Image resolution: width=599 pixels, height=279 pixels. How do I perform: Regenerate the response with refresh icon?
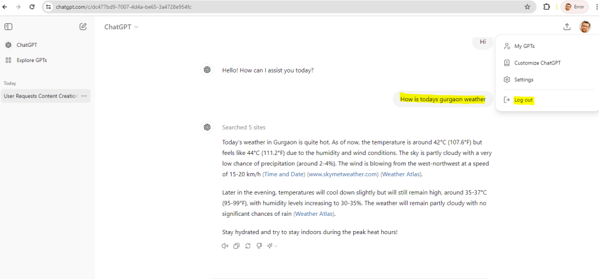point(247,246)
